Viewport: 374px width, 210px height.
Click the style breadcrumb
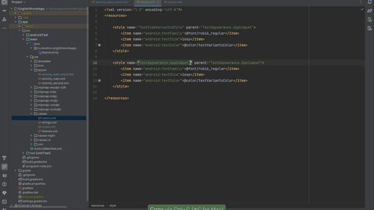pos(113,205)
